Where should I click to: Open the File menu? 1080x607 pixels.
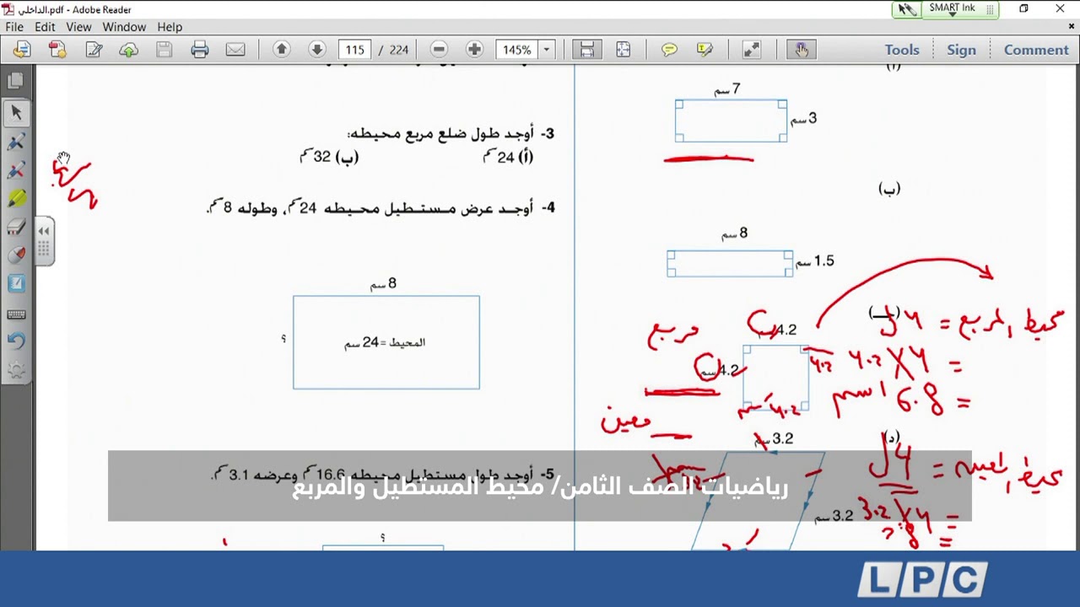(14, 27)
